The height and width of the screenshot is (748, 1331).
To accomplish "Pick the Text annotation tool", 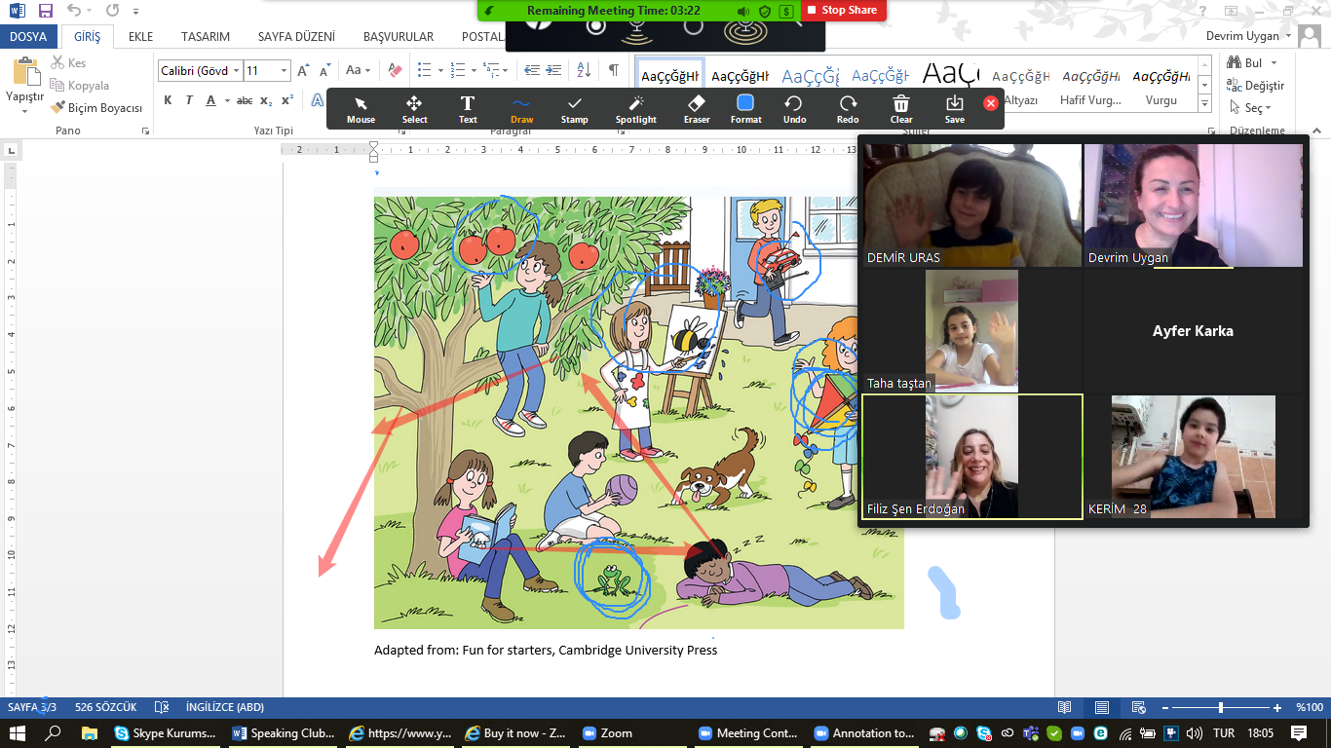I will point(468,109).
